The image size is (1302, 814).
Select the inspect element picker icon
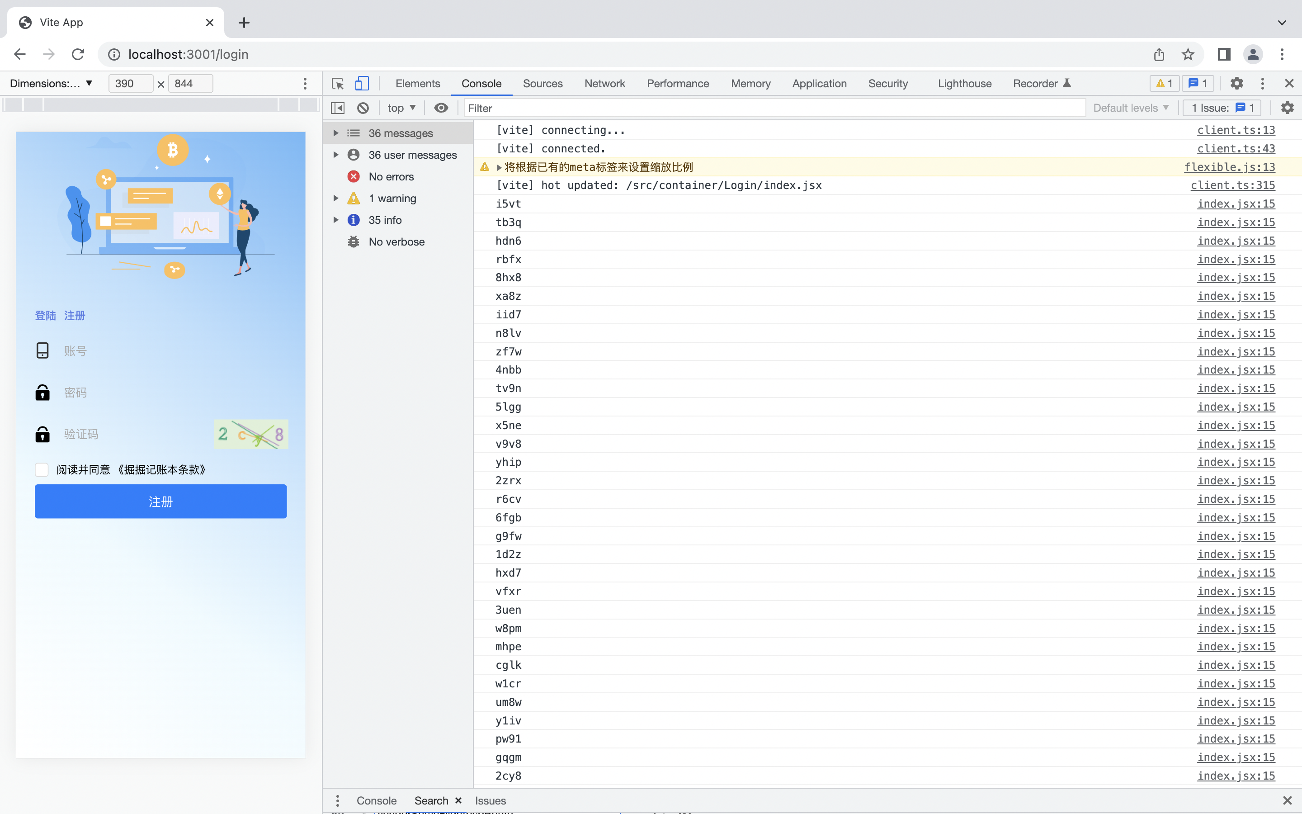coord(337,84)
